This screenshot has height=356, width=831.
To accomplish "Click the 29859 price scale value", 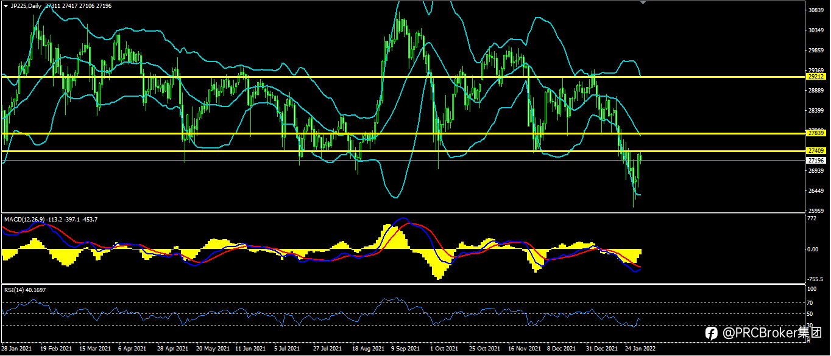I will click(815, 51).
